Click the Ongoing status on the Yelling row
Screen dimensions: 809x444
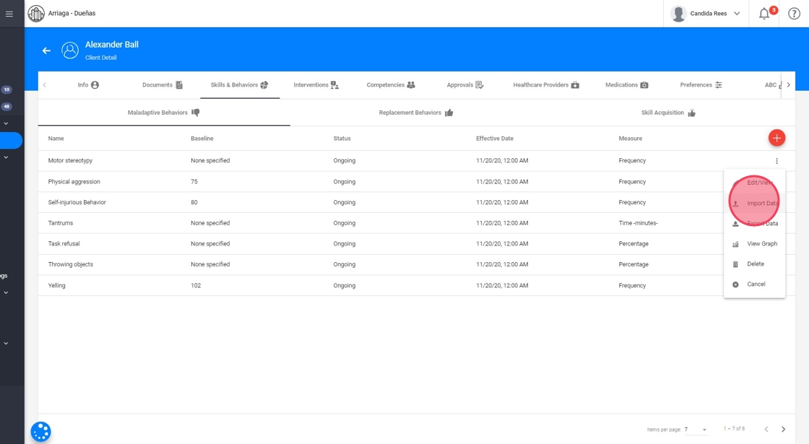[x=344, y=285]
